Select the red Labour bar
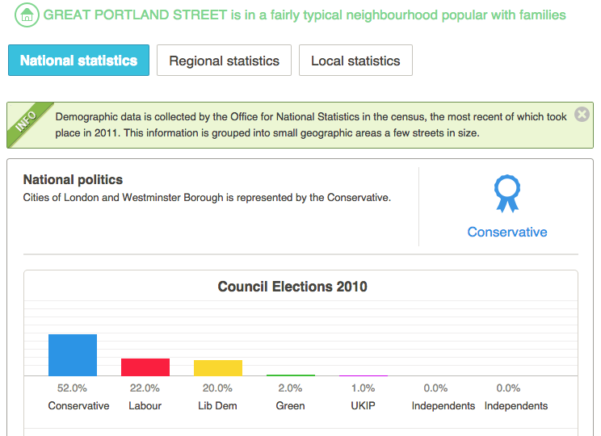Image resolution: width=601 pixels, height=436 pixels. (x=145, y=367)
